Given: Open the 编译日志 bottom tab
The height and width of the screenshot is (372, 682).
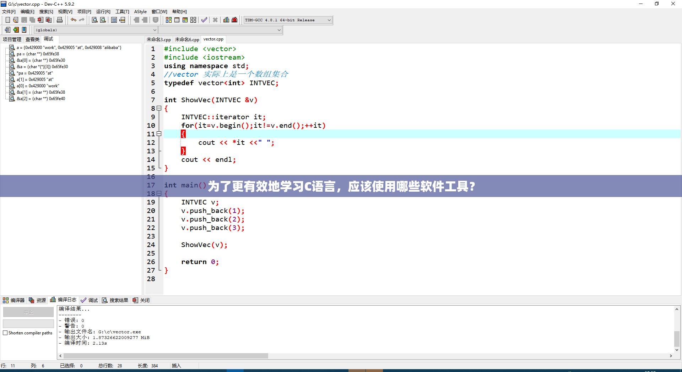Looking at the screenshot, I should (63, 300).
